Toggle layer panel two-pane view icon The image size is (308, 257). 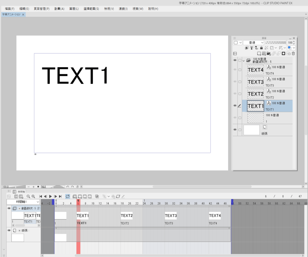(235, 53)
